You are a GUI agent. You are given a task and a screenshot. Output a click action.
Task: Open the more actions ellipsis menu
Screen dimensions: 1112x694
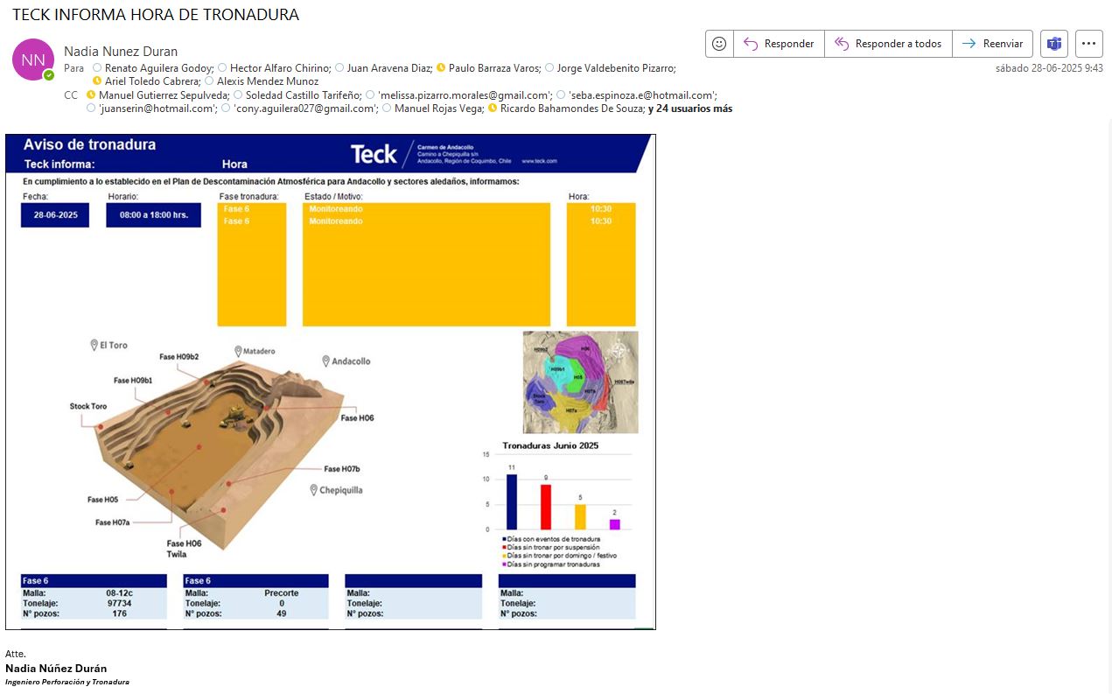click(1088, 44)
